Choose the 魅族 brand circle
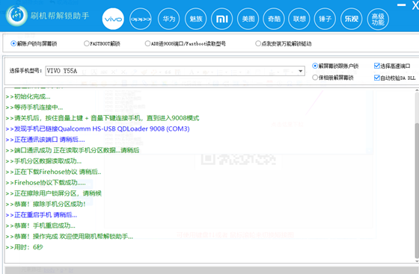 (x=196, y=19)
